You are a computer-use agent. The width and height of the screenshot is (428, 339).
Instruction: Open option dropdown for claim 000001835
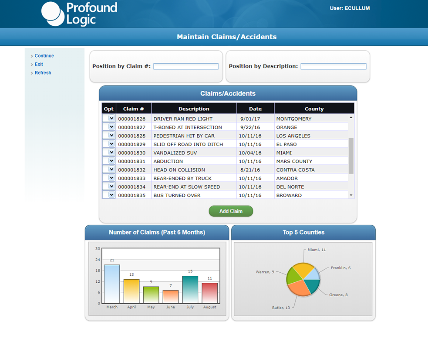[109, 195]
